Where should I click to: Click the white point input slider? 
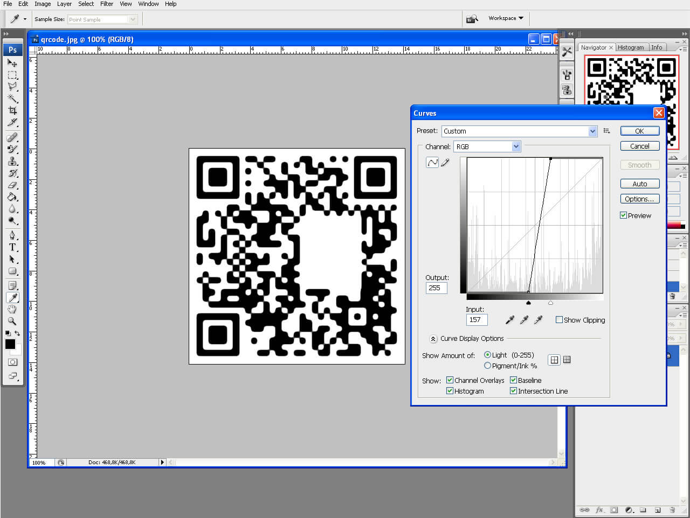point(550,303)
